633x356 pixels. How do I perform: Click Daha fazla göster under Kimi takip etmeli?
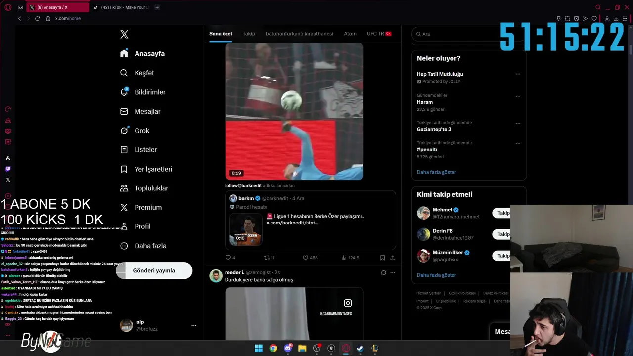click(x=436, y=275)
